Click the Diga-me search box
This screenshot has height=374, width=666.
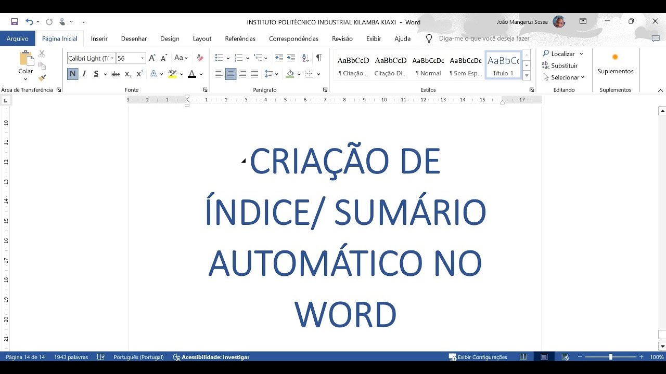coord(484,38)
